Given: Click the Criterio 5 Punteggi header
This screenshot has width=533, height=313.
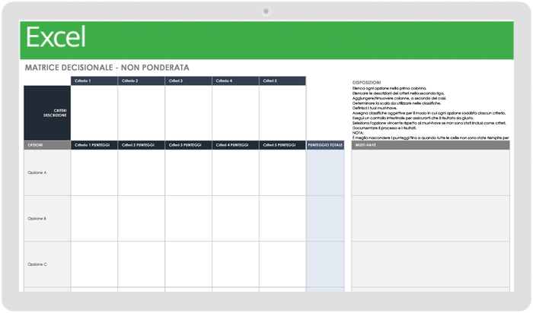Looking at the screenshot, I should (282, 144).
